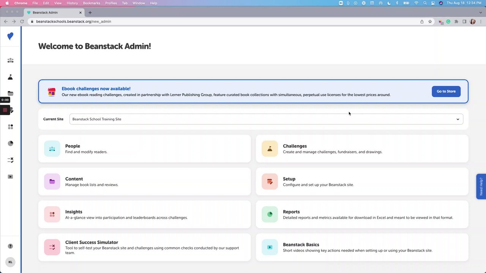Click the help question mark sidebar icon
The width and height of the screenshot is (486, 273).
[x=10, y=246]
